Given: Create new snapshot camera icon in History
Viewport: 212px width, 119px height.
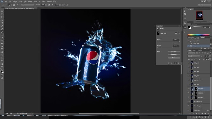Looking at the screenshot, I should tap(205, 48).
